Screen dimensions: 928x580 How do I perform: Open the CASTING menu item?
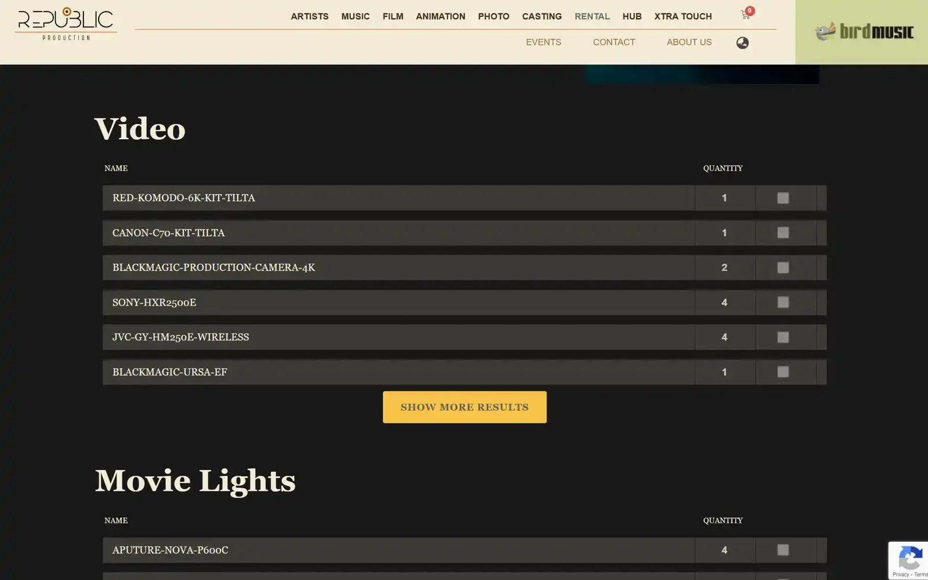(542, 16)
